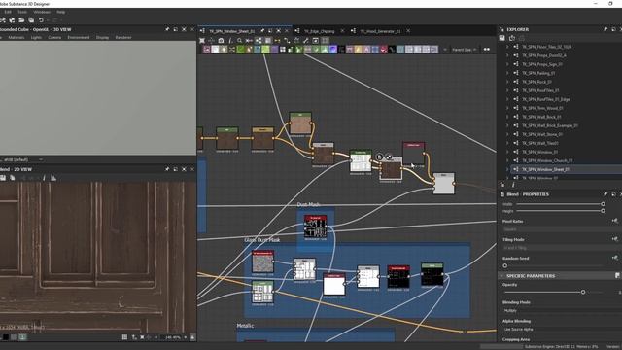Toggle the tiling grid icon in 2D view
Screen dimensions: 622x350
point(124,337)
